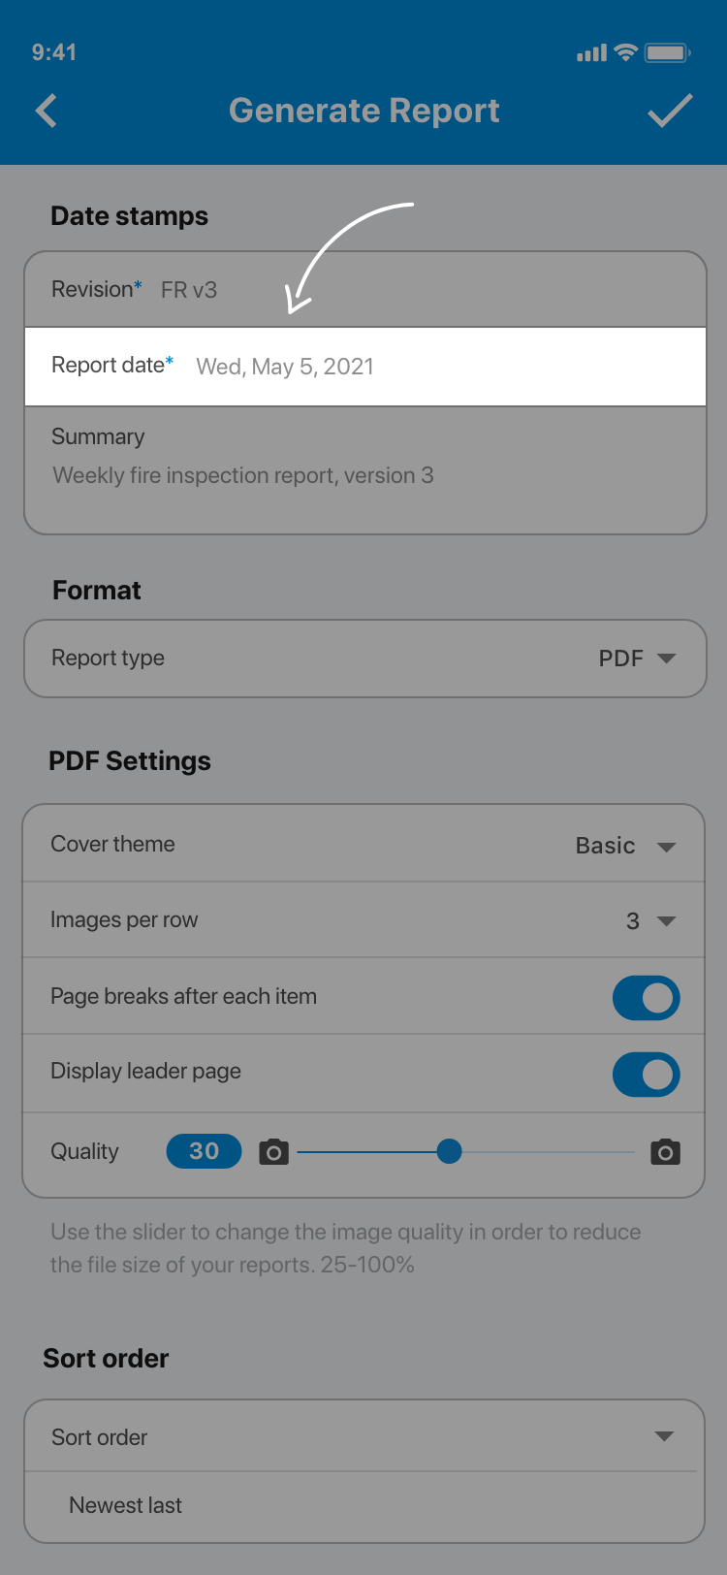Confirm report with the checkmark icon
This screenshot has width=727, height=1575.
tap(670, 111)
